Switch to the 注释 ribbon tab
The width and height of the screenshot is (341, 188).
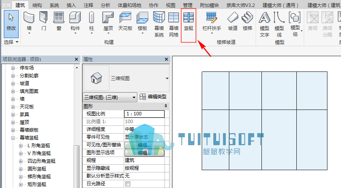tap(88, 5)
